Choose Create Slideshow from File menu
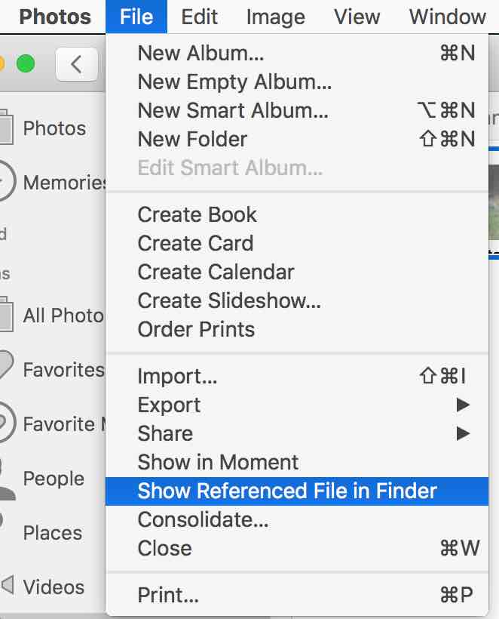499x619 pixels. pyautogui.click(x=229, y=301)
